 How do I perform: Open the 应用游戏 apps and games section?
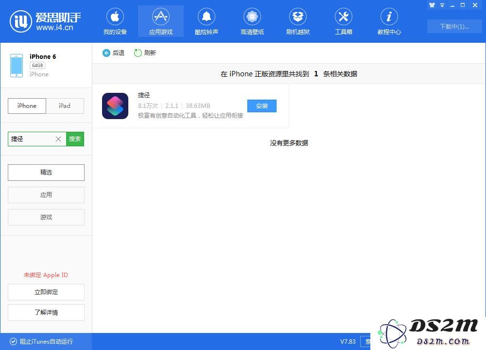click(160, 21)
